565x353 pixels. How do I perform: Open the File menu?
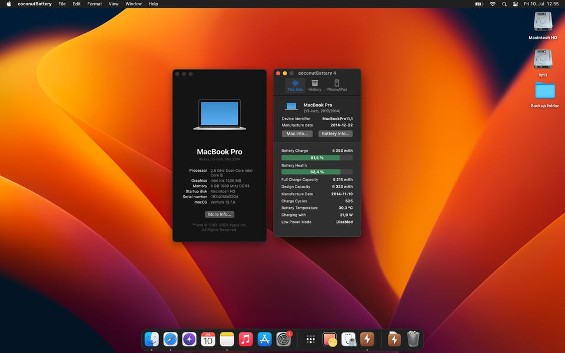tap(62, 4)
